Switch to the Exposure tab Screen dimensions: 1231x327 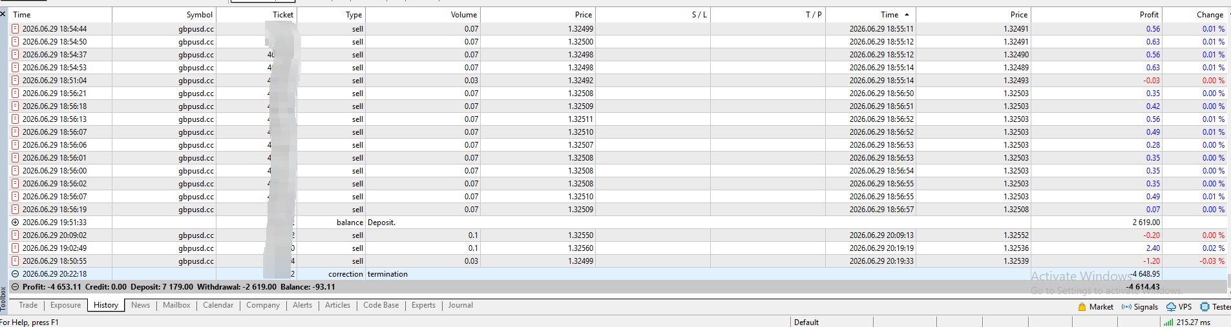point(65,305)
